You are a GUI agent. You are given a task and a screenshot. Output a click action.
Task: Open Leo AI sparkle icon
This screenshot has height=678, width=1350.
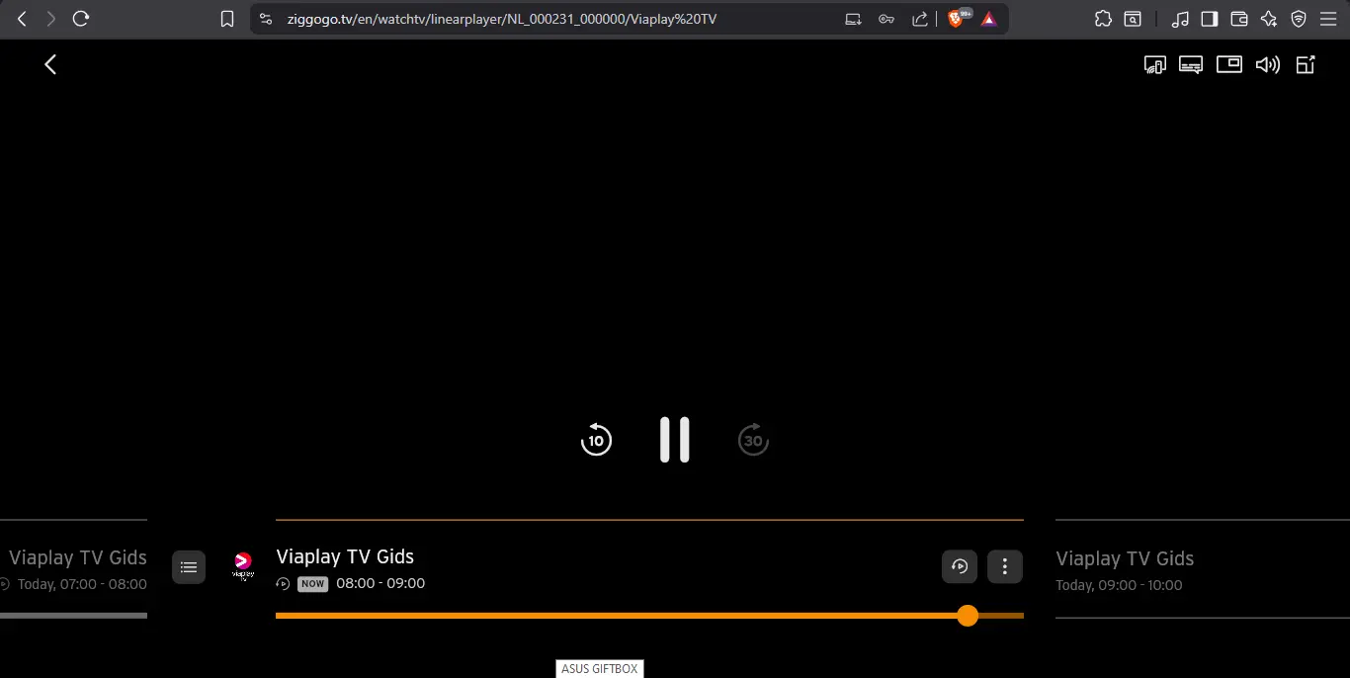coord(1269,19)
